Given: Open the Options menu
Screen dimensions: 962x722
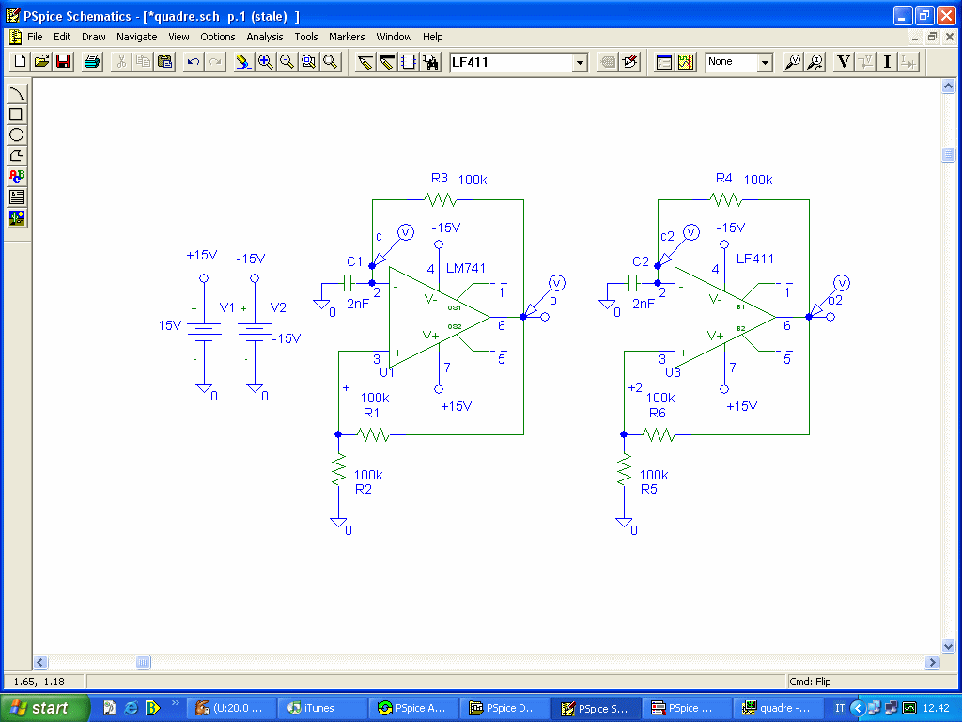Looking at the screenshot, I should click(218, 37).
